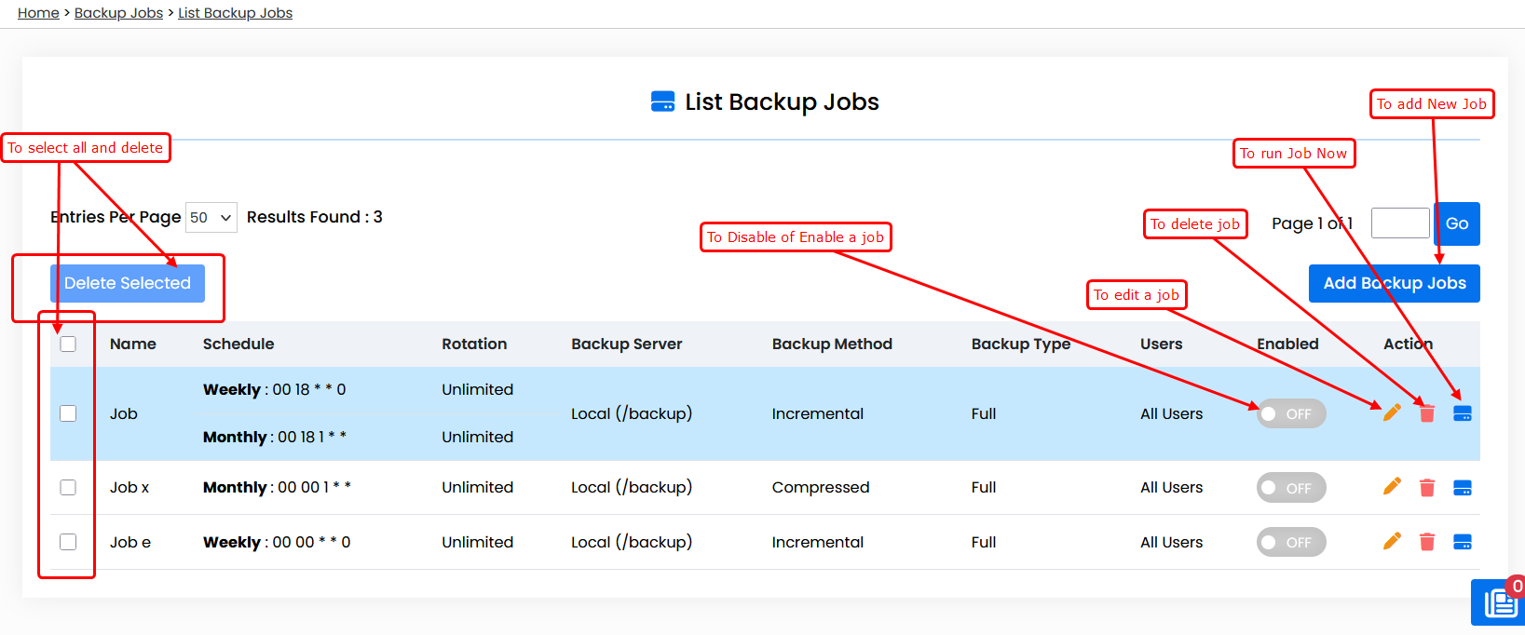Click 'Weekly : 00 18 * * 0' schedule
The width and height of the screenshot is (1525, 635).
[274, 389]
